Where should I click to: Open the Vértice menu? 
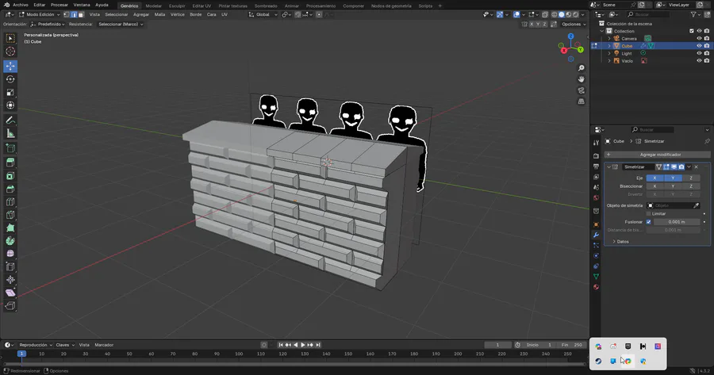(177, 14)
